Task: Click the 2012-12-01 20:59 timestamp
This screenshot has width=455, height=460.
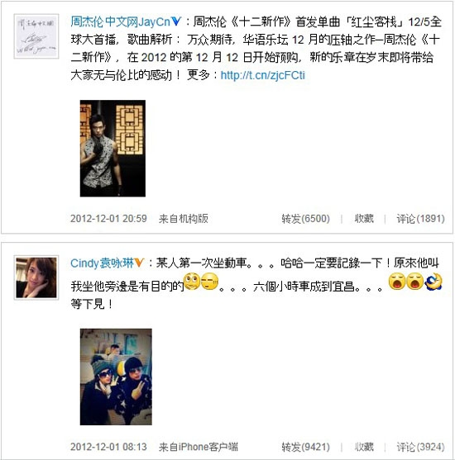Action: (x=108, y=219)
